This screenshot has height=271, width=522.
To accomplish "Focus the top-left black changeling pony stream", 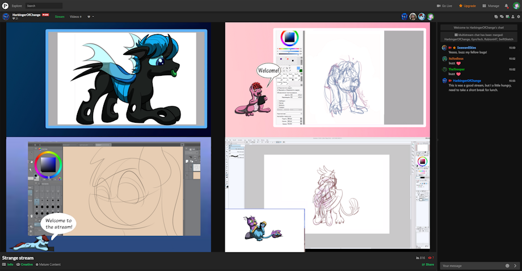I will pyautogui.click(x=108, y=79).
